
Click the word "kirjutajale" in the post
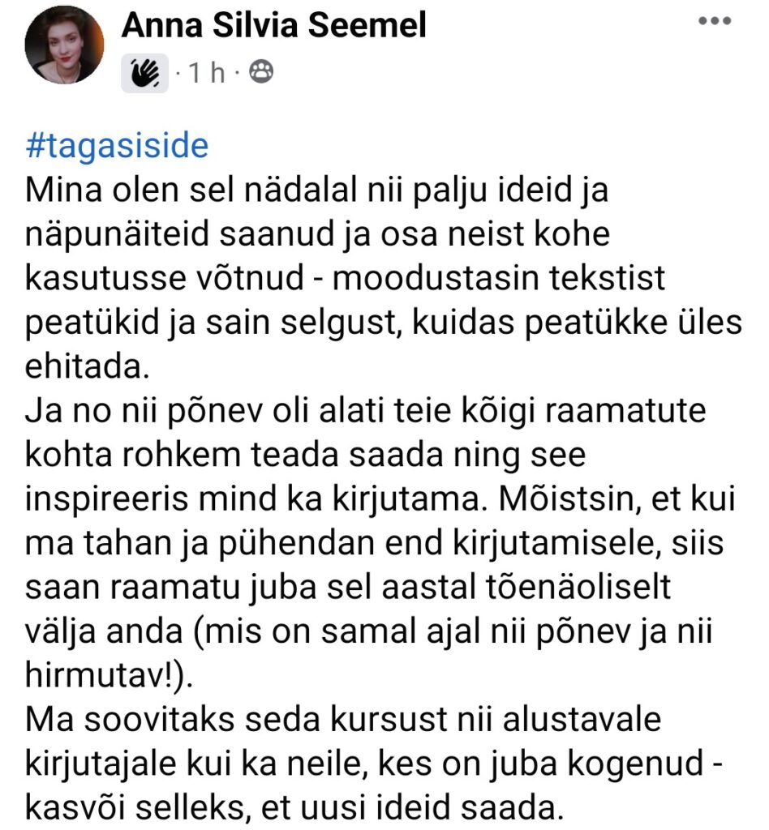tap(101, 764)
